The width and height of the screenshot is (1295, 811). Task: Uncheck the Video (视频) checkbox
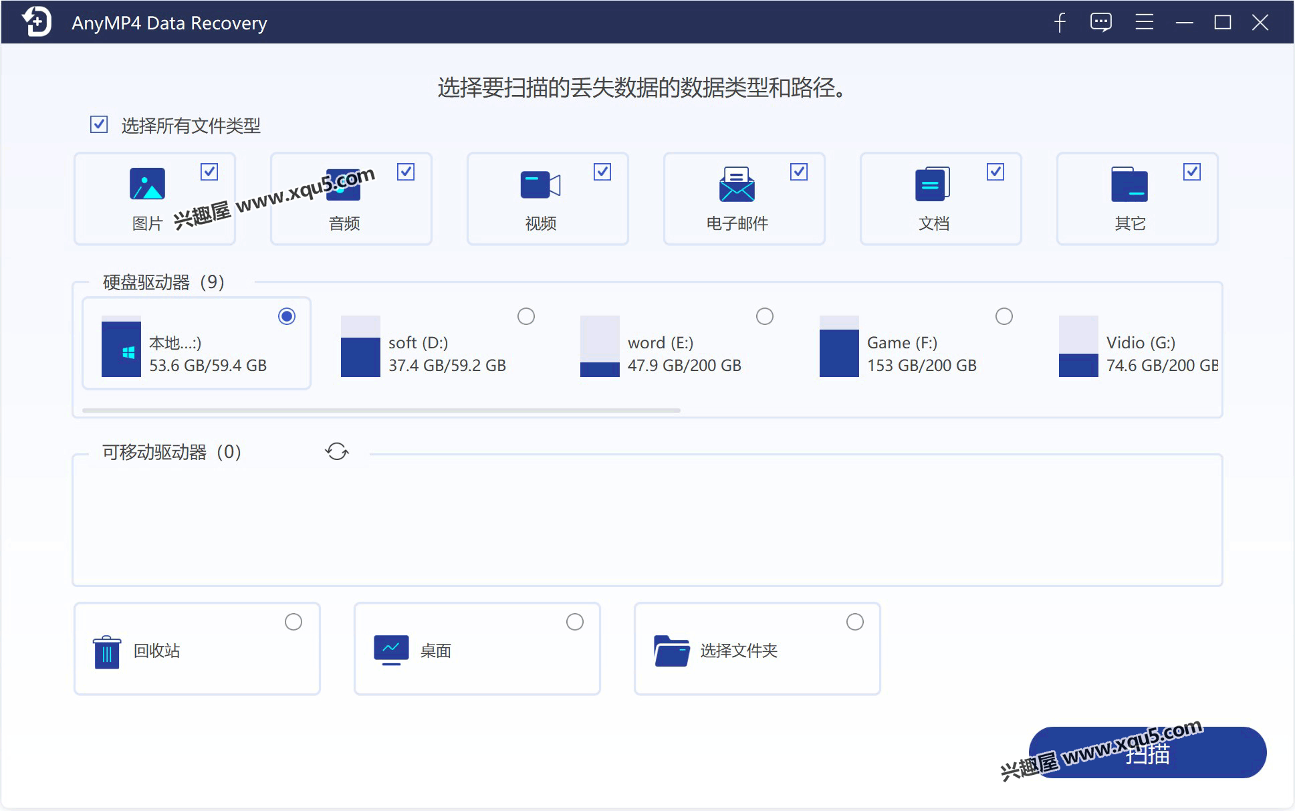click(x=602, y=172)
